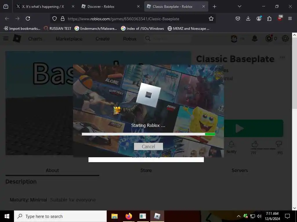The width and height of the screenshot is (297, 222).
Task: Click the Type here to search box
Action: (x=60, y=216)
